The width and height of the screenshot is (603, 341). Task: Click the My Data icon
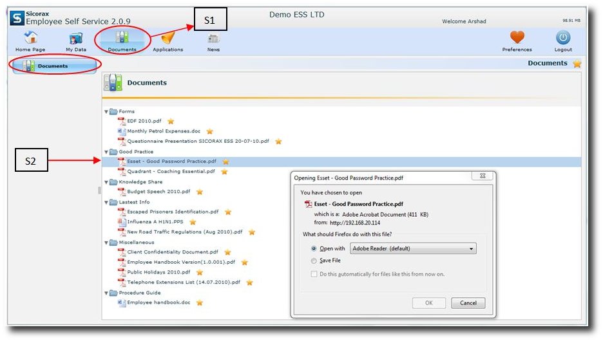tap(76, 39)
